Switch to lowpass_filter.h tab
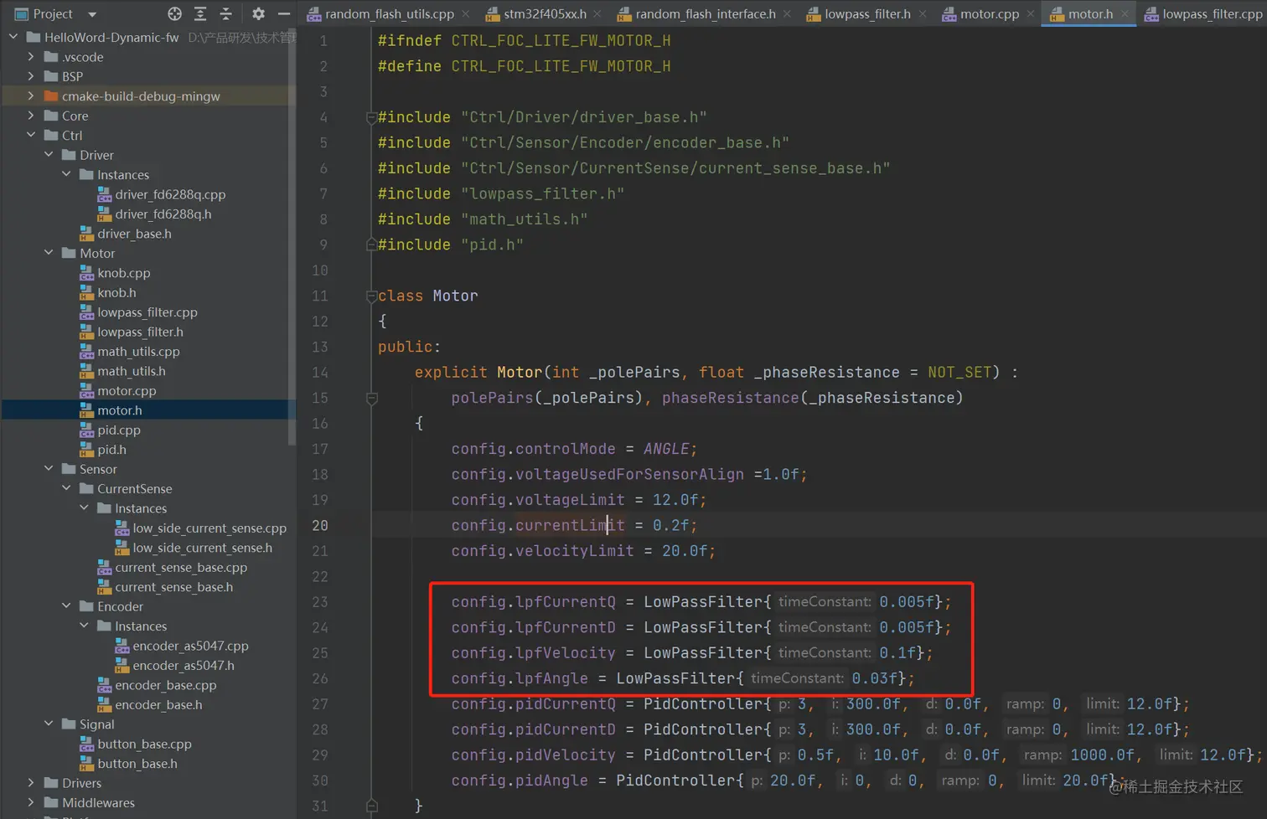 click(867, 13)
